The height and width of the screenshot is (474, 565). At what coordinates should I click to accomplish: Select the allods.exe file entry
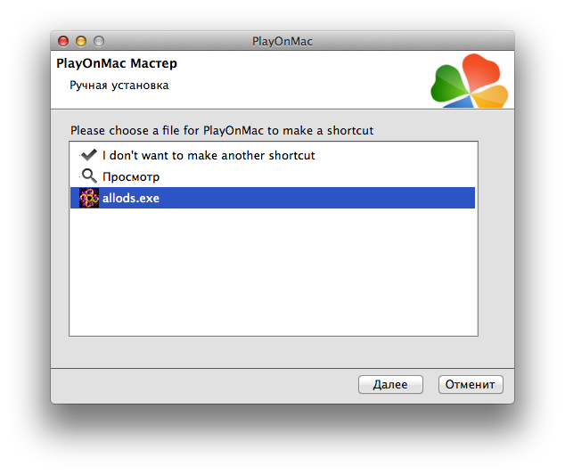tap(131, 198)
